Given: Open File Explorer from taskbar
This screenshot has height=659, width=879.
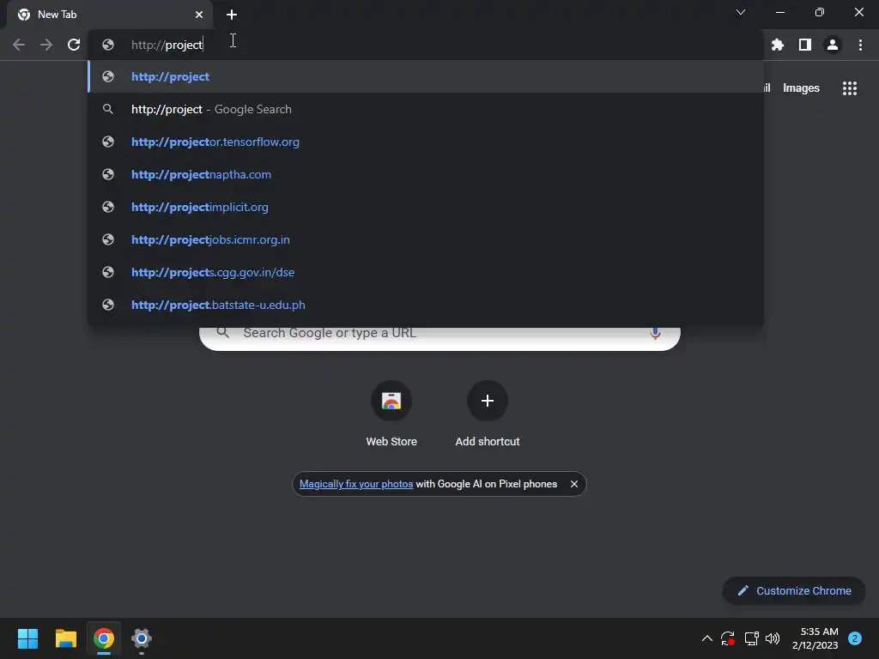Looking at the screenshot, I should (65, 638).
